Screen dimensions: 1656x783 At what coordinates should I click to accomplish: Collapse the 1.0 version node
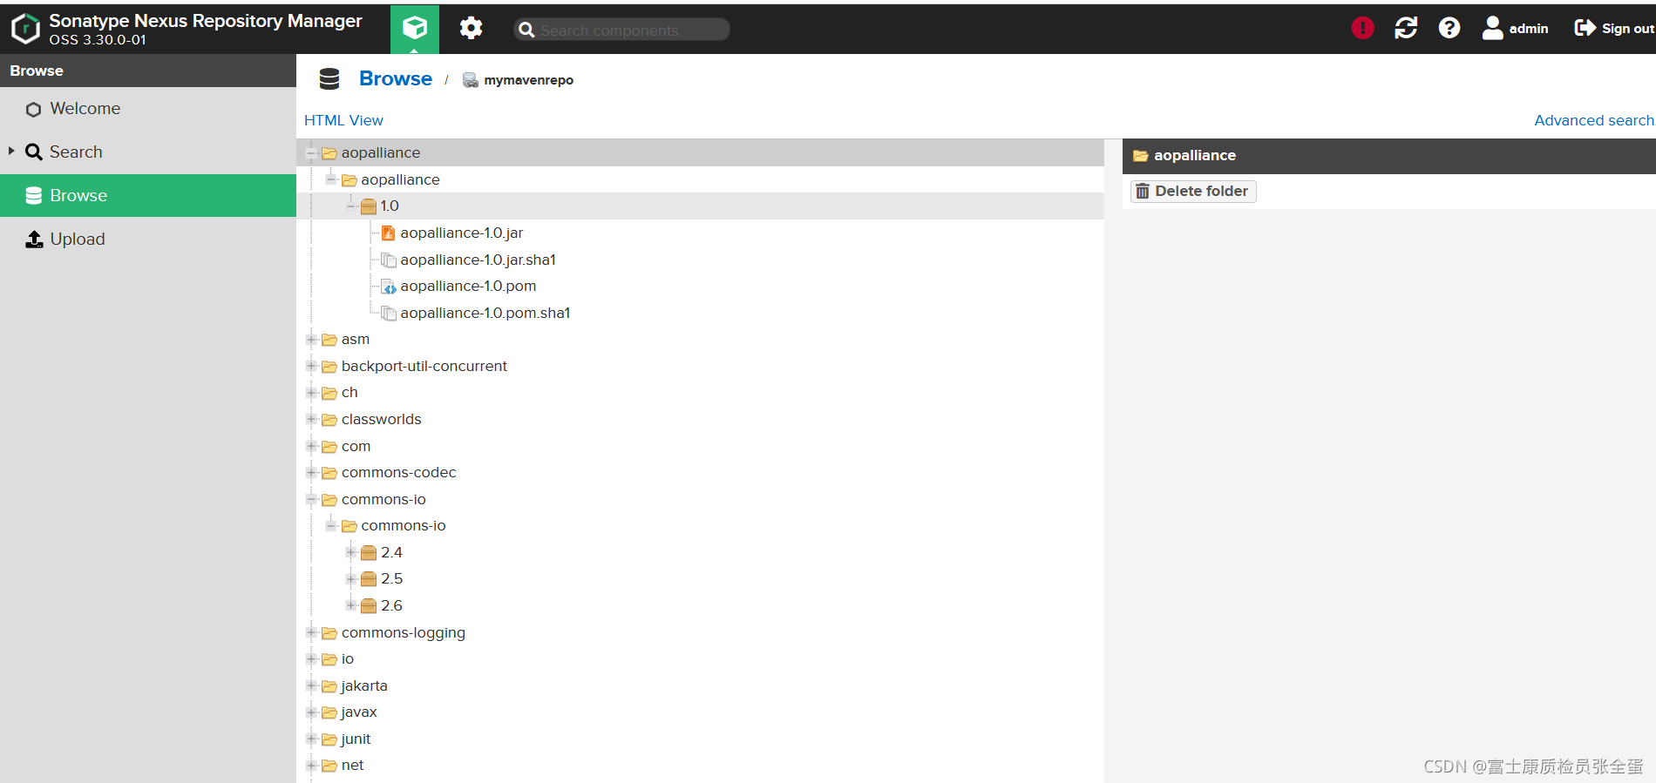coord(350,206)
